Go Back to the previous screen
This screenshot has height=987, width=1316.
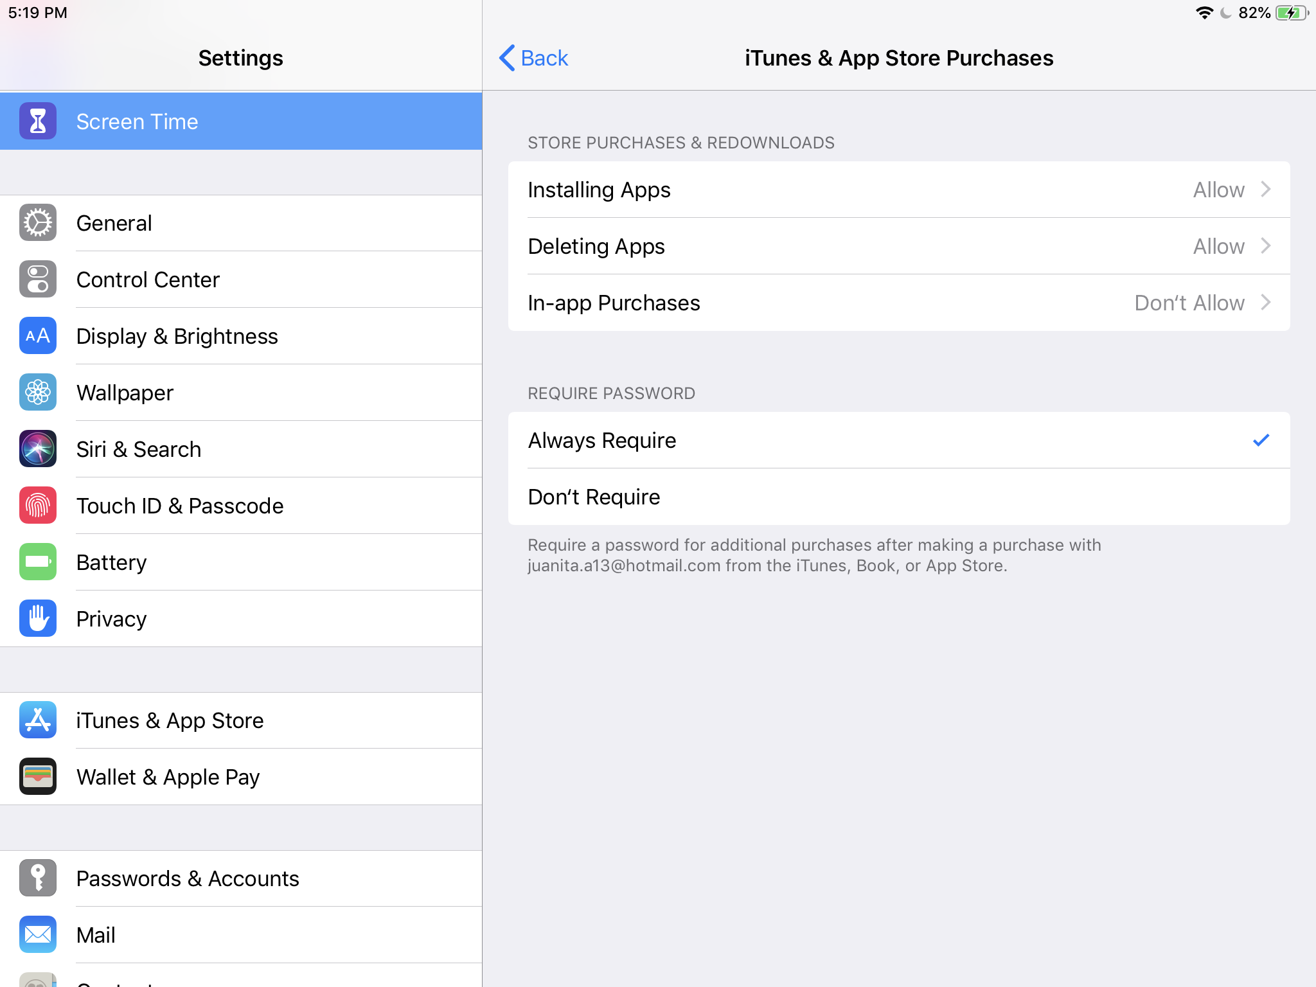point(534,58)
